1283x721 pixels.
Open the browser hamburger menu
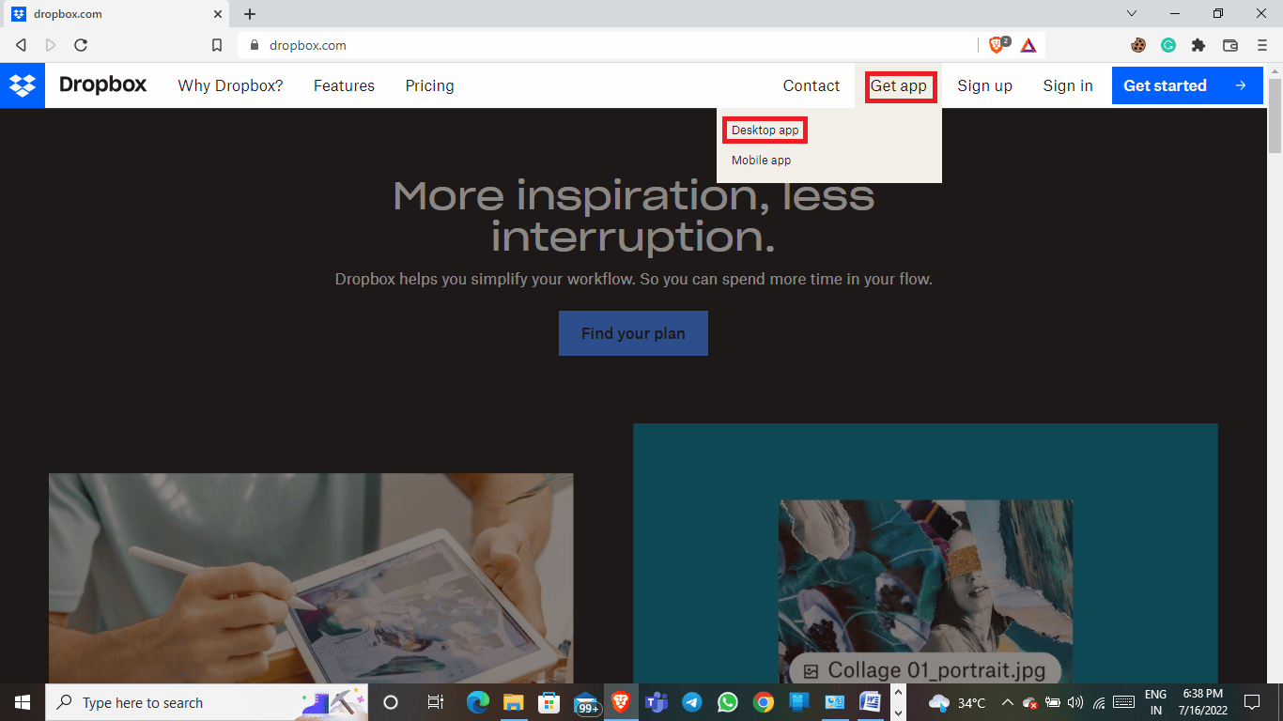click(x=1261, y=45)
